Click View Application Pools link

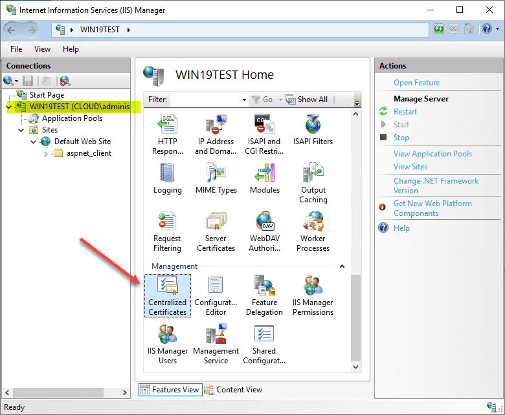click(432, 154)
